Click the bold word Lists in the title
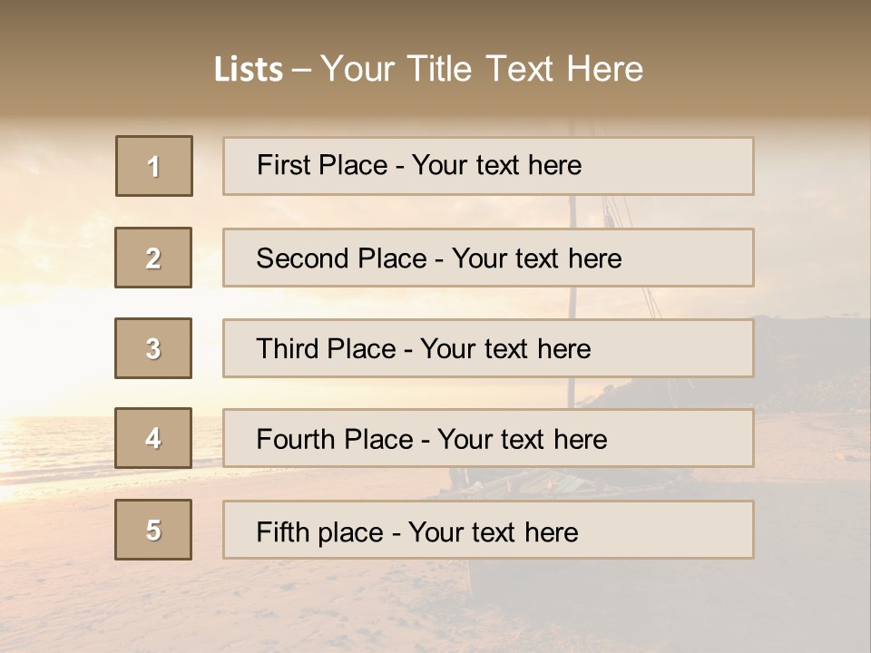This screenshot has height=653, width=871. 249,70
